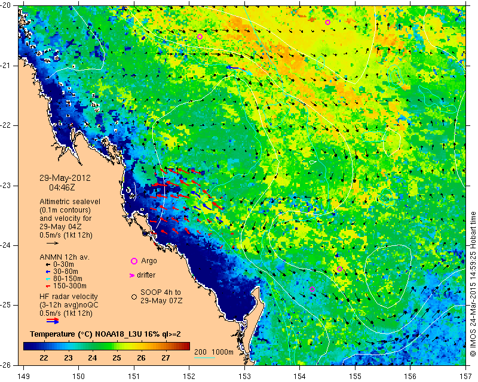Click the 'Altimetric sealevel' legend text

pyautogui.click(x=70, y=202)
